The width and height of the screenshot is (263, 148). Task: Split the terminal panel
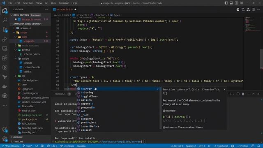(238, 94)
